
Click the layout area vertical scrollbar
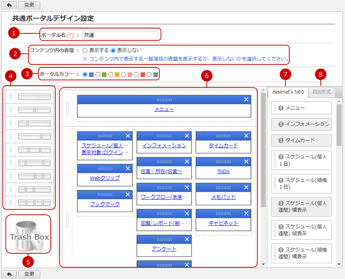click(x=263, y=150)
